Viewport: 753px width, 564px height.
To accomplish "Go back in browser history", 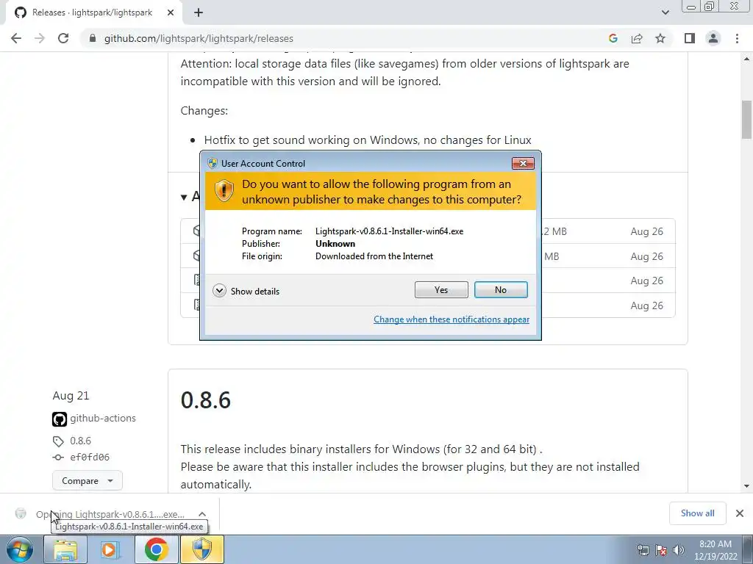I will [x=16, y=38].
